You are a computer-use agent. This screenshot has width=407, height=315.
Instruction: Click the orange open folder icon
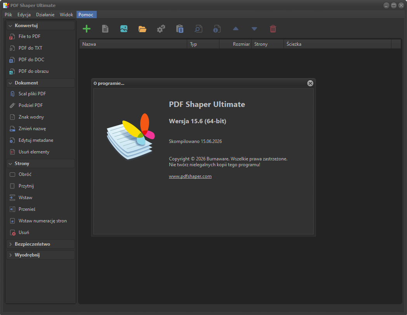pos(142,29)
